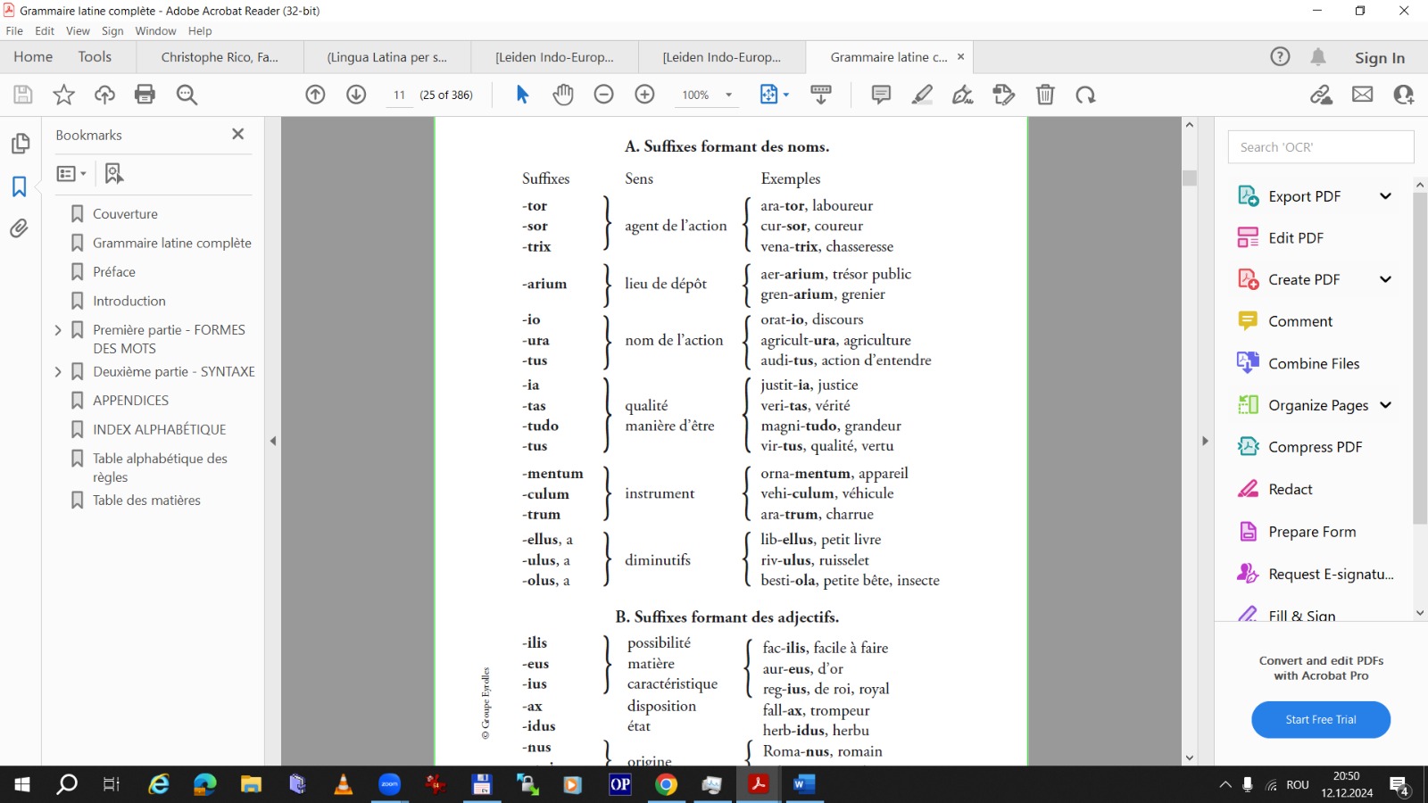Image resolution: width=1428 pixels, height=803 pixels.
Task: Open the find text magnifier tool
Action: coord(187,95)
